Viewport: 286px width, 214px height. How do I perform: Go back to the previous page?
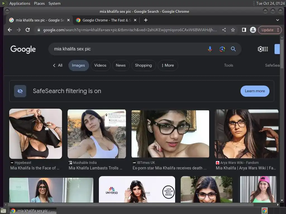(x=10, y=30)
